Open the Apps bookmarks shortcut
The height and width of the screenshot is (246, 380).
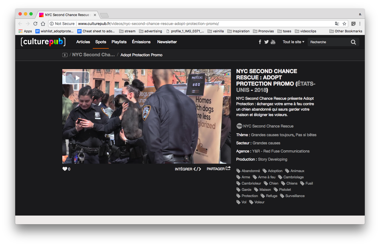click(x=25, y=31)
